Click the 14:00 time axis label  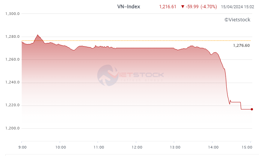[x=213, y=147]
